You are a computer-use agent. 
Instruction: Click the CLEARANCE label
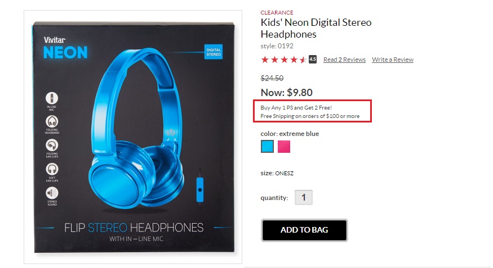click(277, 12)
